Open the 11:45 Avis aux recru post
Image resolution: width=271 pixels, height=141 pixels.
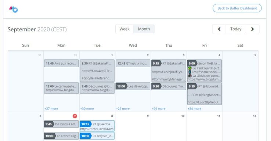[x=61, y=63]
